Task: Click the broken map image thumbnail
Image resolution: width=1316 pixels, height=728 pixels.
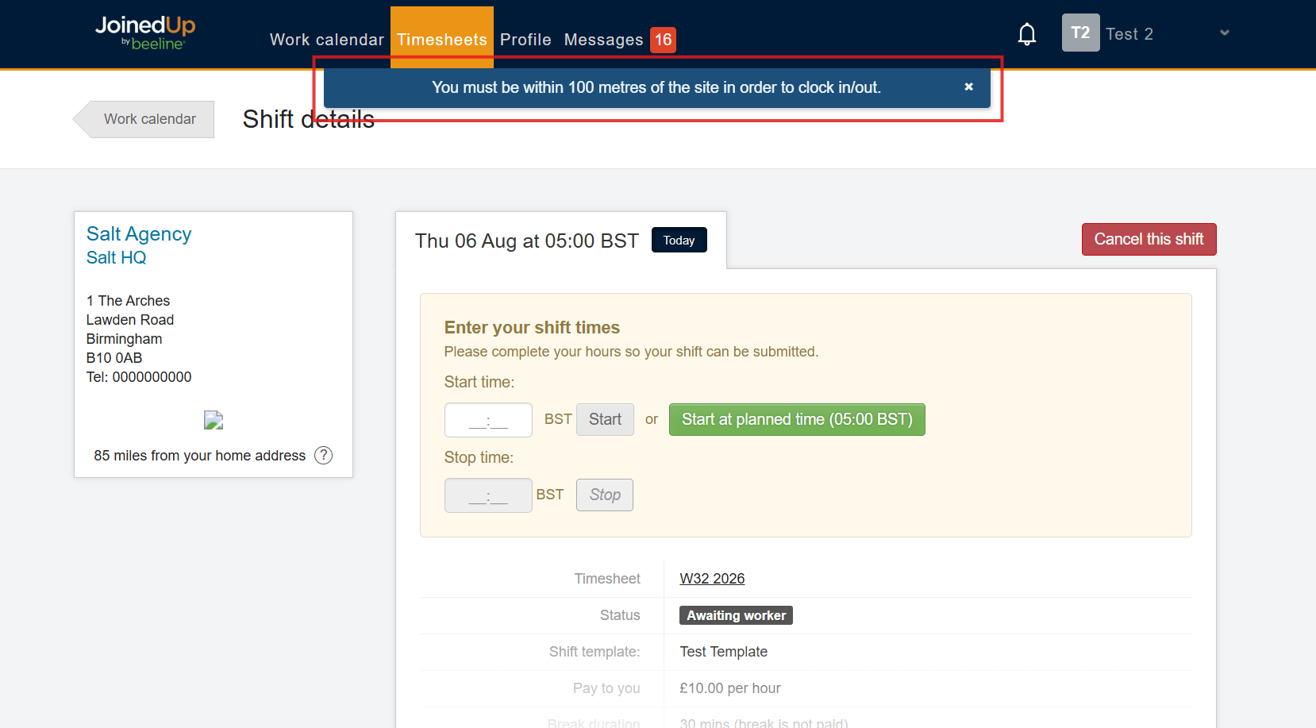Action: (214, 420)
